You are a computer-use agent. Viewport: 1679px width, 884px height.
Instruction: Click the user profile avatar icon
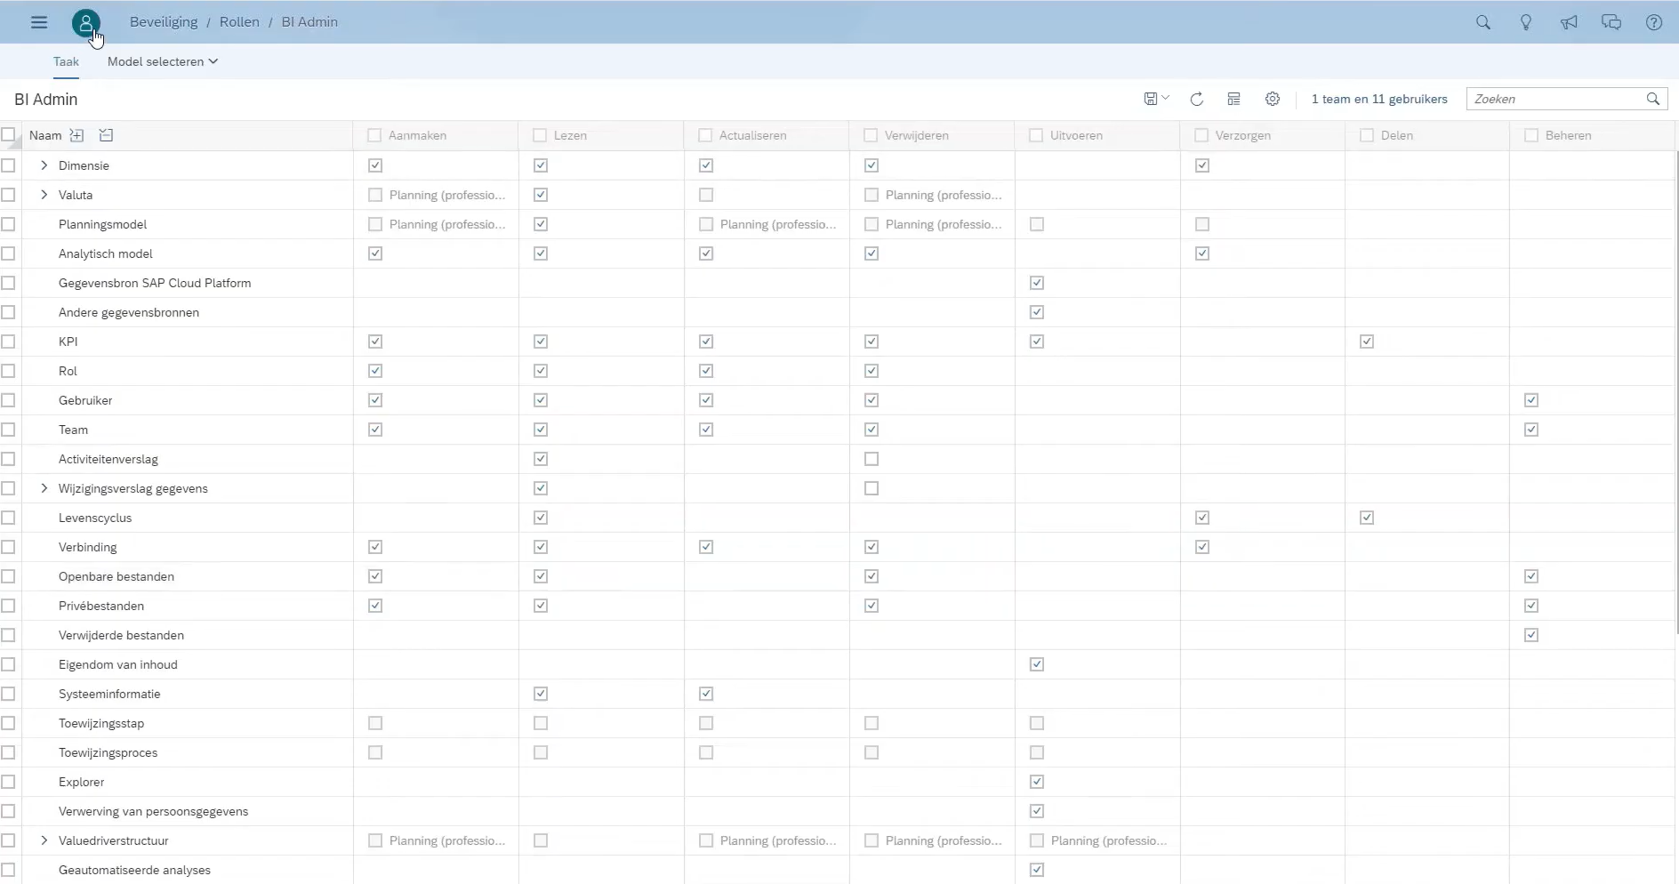point(85,22)
